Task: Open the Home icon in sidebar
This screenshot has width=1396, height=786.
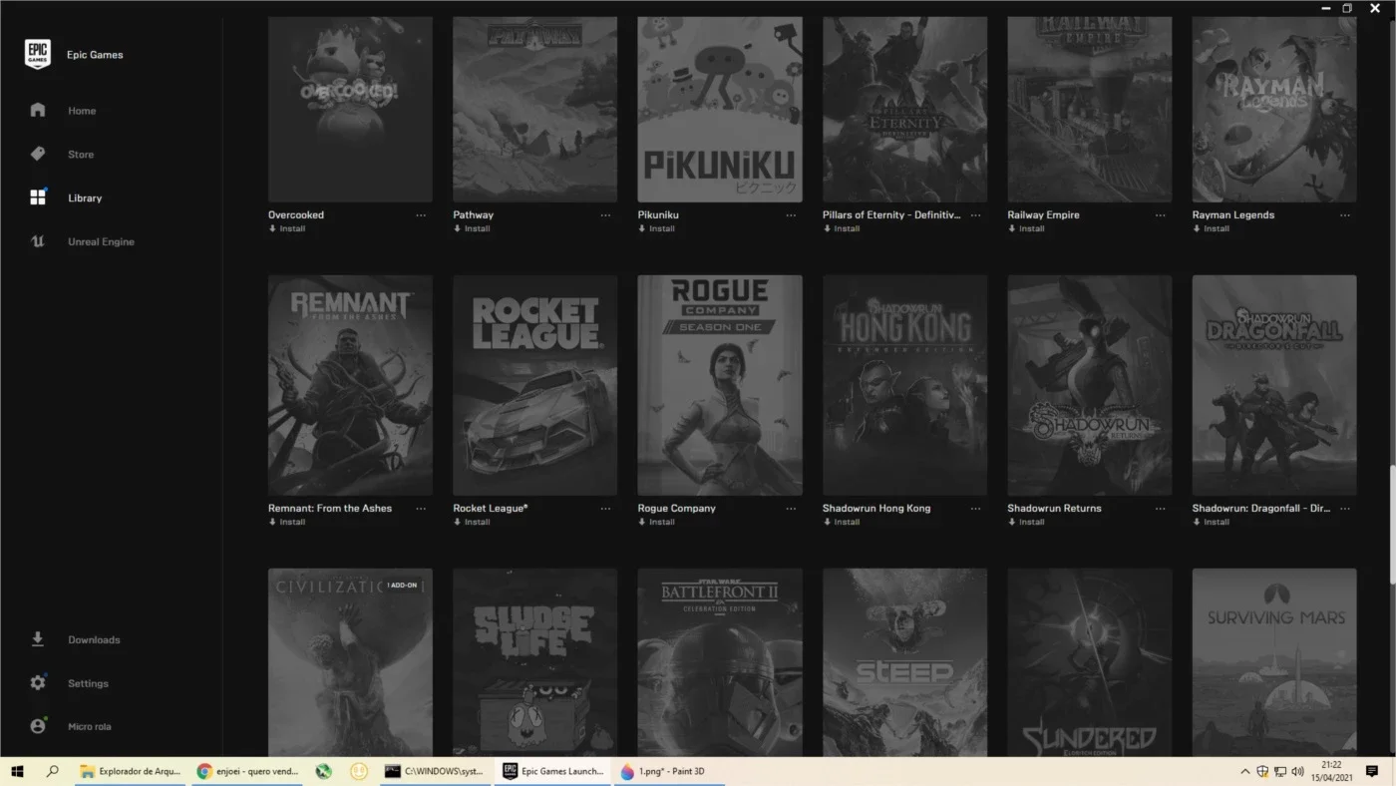Action: tap(38, 111)
